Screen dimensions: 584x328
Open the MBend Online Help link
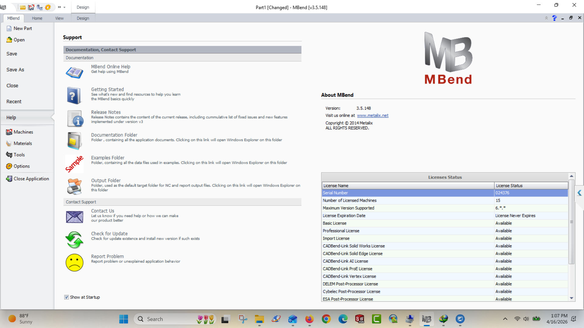pyautogui.click(x=111, y=67)
